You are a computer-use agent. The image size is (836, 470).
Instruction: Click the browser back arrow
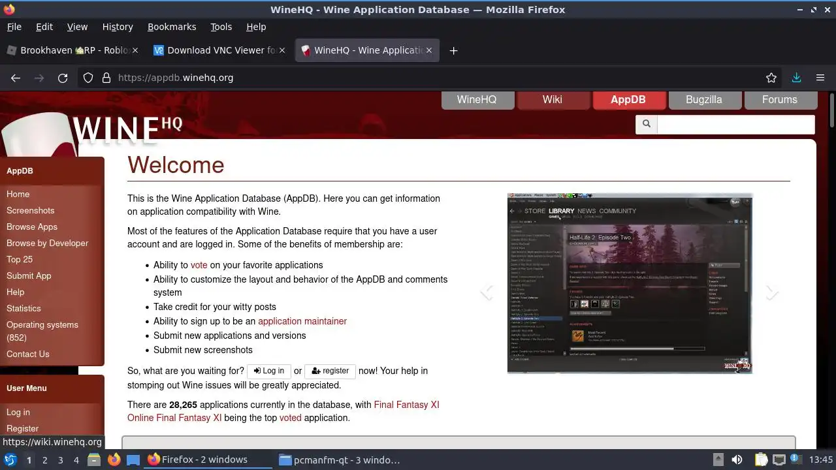[x=16, y=78]
